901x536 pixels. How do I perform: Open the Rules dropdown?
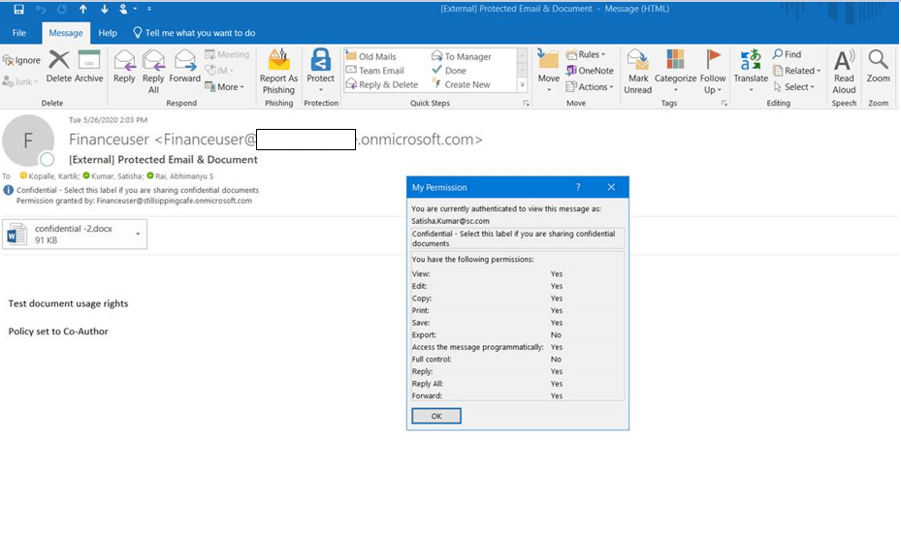coord(586,54)
